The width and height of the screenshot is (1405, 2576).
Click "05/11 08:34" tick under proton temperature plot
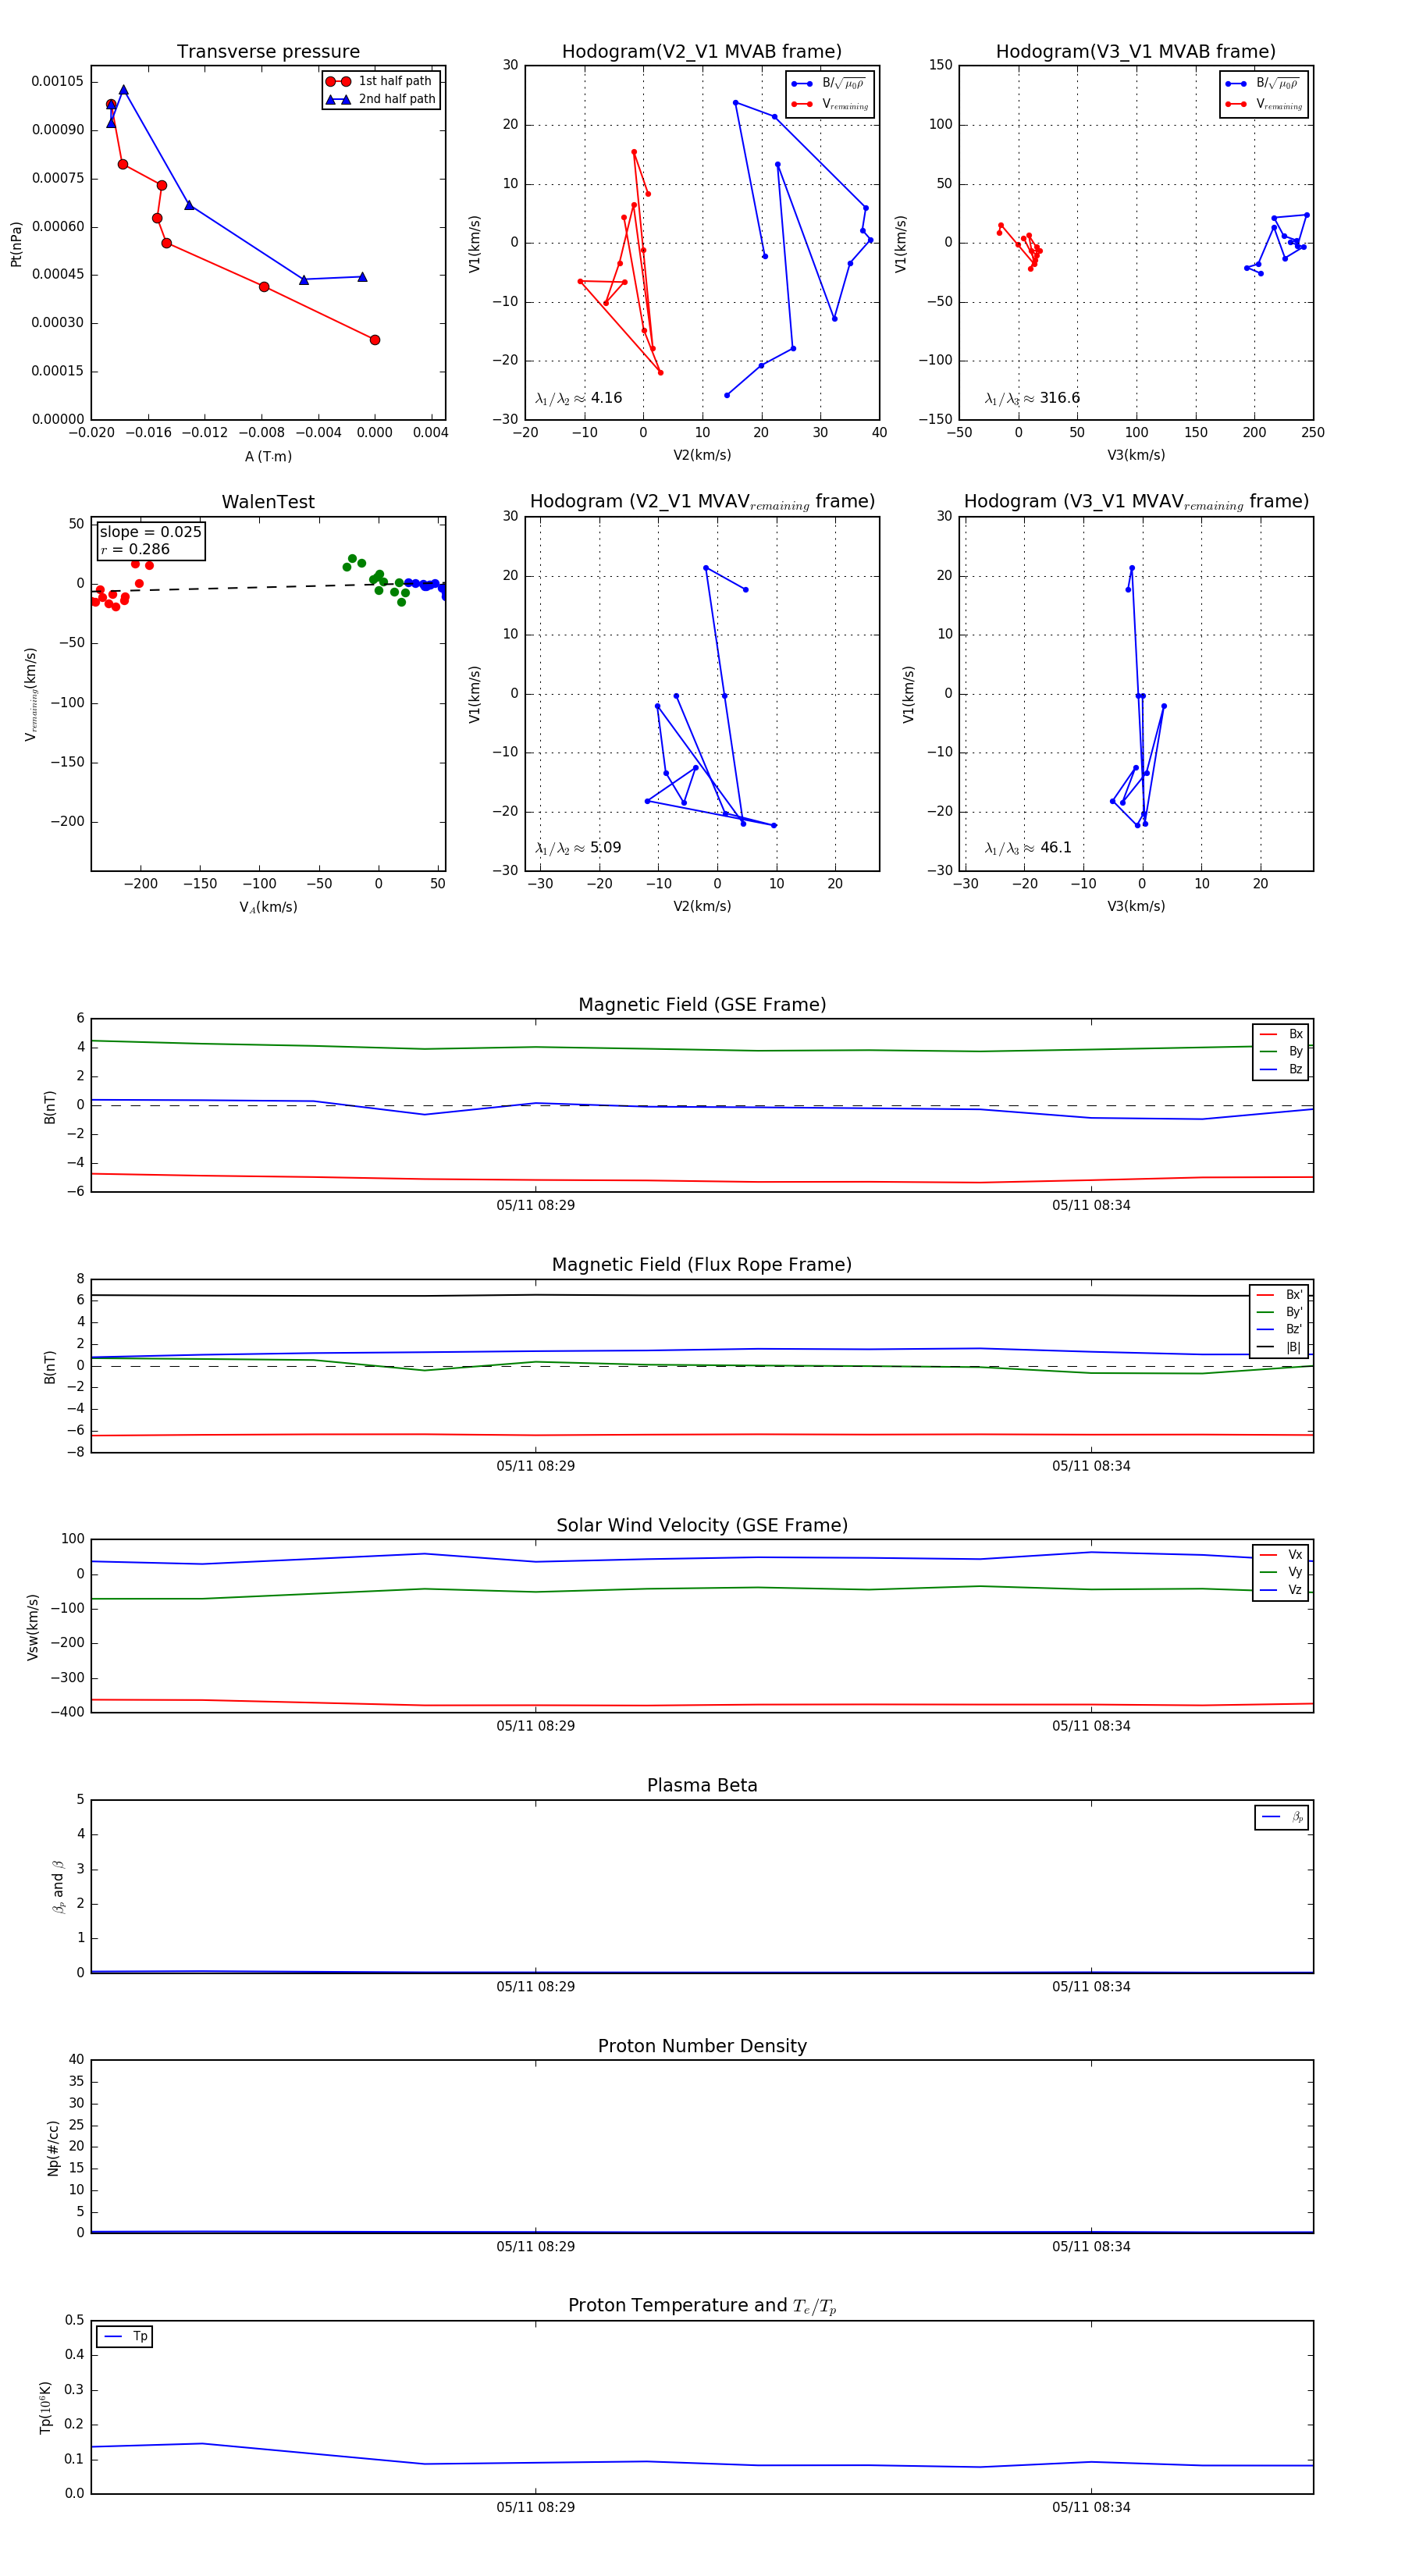coord(1091,2507)
